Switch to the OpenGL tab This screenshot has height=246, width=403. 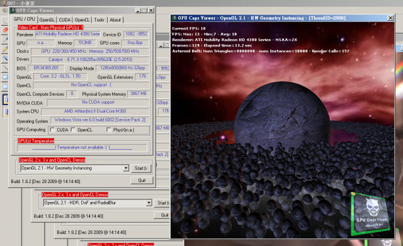tap(47, 20)
